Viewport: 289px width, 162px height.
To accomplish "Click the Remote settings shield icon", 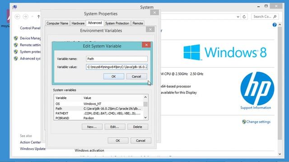I will coord(16,45).
